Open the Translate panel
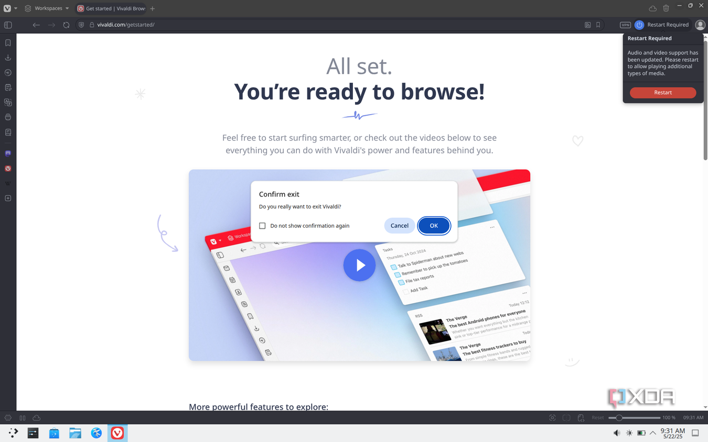Viewport: 708px width, 442px height. 8,103
